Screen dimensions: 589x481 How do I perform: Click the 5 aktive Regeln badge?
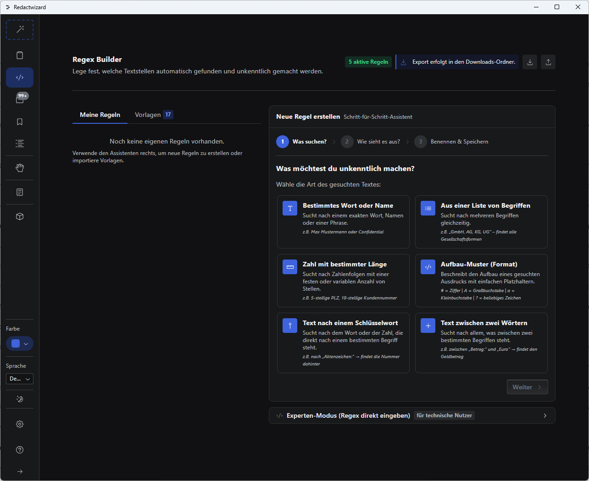[x=368, y=62]
